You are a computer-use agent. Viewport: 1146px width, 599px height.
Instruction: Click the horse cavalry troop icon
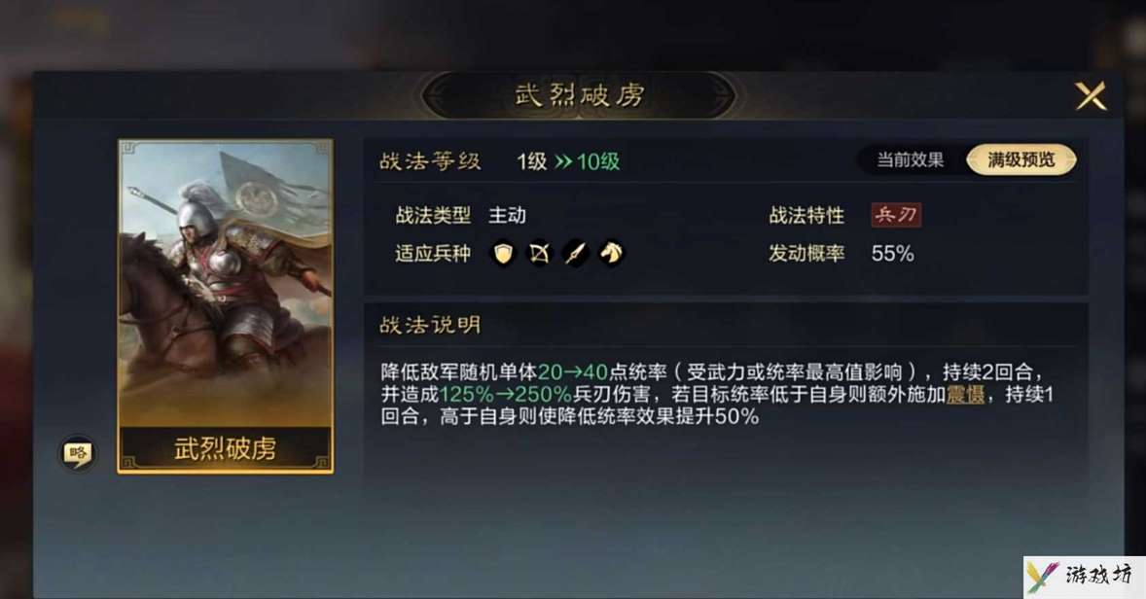(x=612, y=254)
